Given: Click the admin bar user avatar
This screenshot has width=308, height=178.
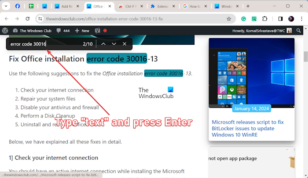Looking at the screenshot, I should click(x=289, y=31).
